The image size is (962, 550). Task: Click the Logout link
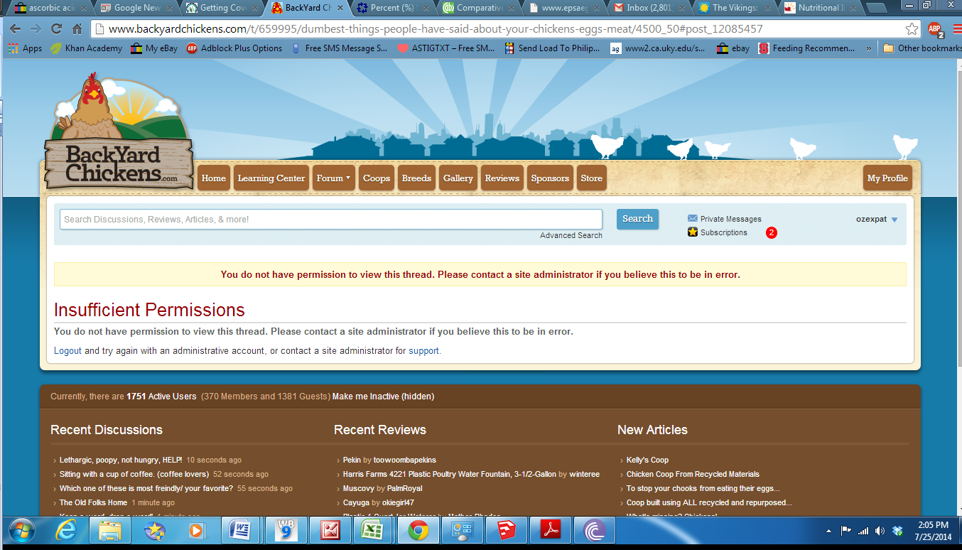click(x=67, y=350)
